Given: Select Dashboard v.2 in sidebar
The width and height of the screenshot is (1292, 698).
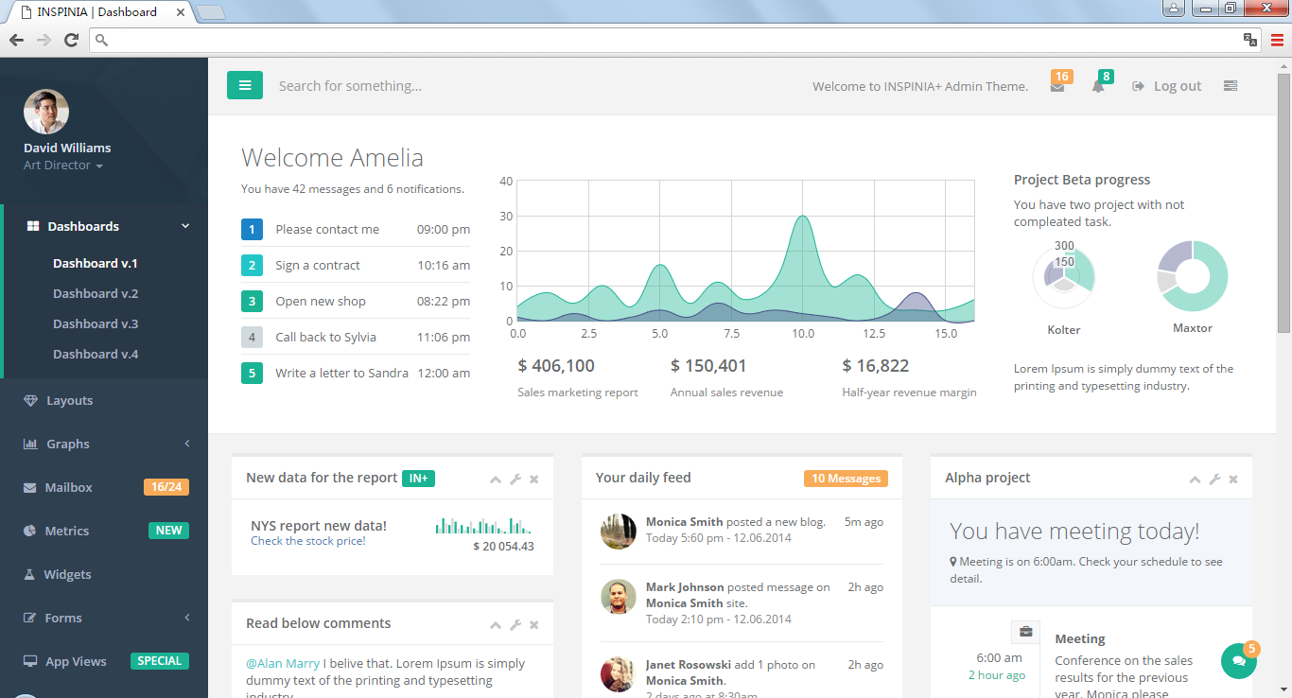Looking at the screenshot, I should [96, 293].
